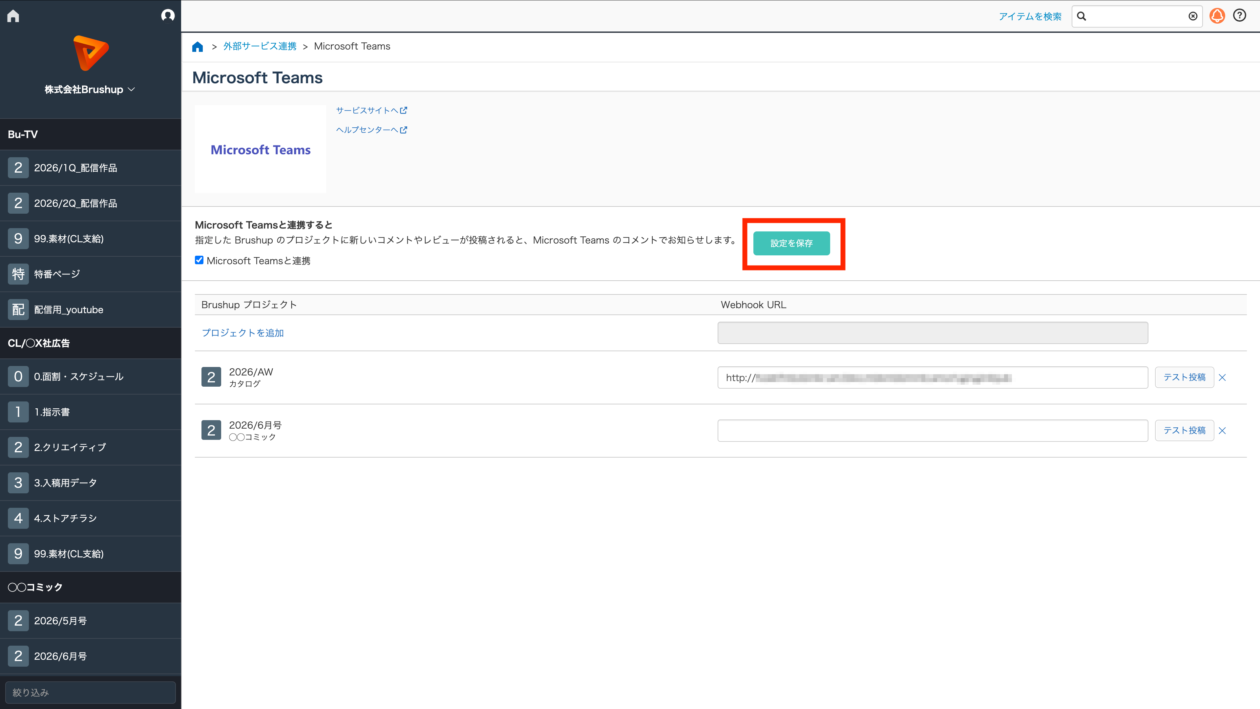
Task: Click テスト投稿 for 2026/AW
Action: 1184,377
